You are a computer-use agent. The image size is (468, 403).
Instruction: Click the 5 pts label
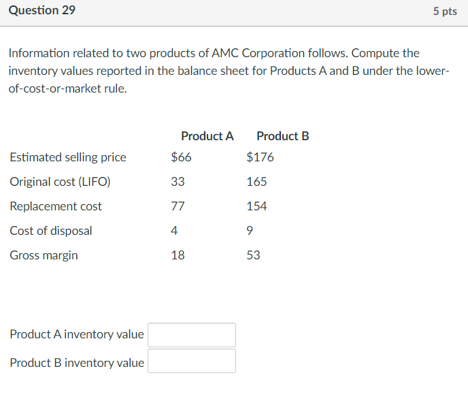(x=445, y=12)
